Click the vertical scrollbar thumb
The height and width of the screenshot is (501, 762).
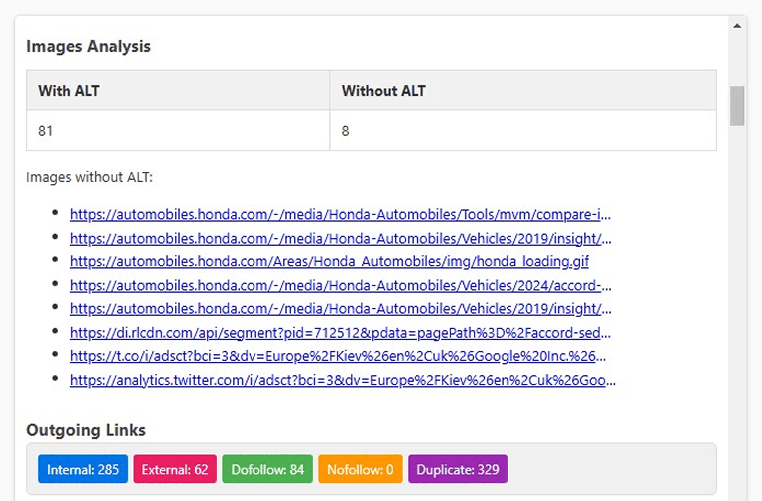pos(737,106)
